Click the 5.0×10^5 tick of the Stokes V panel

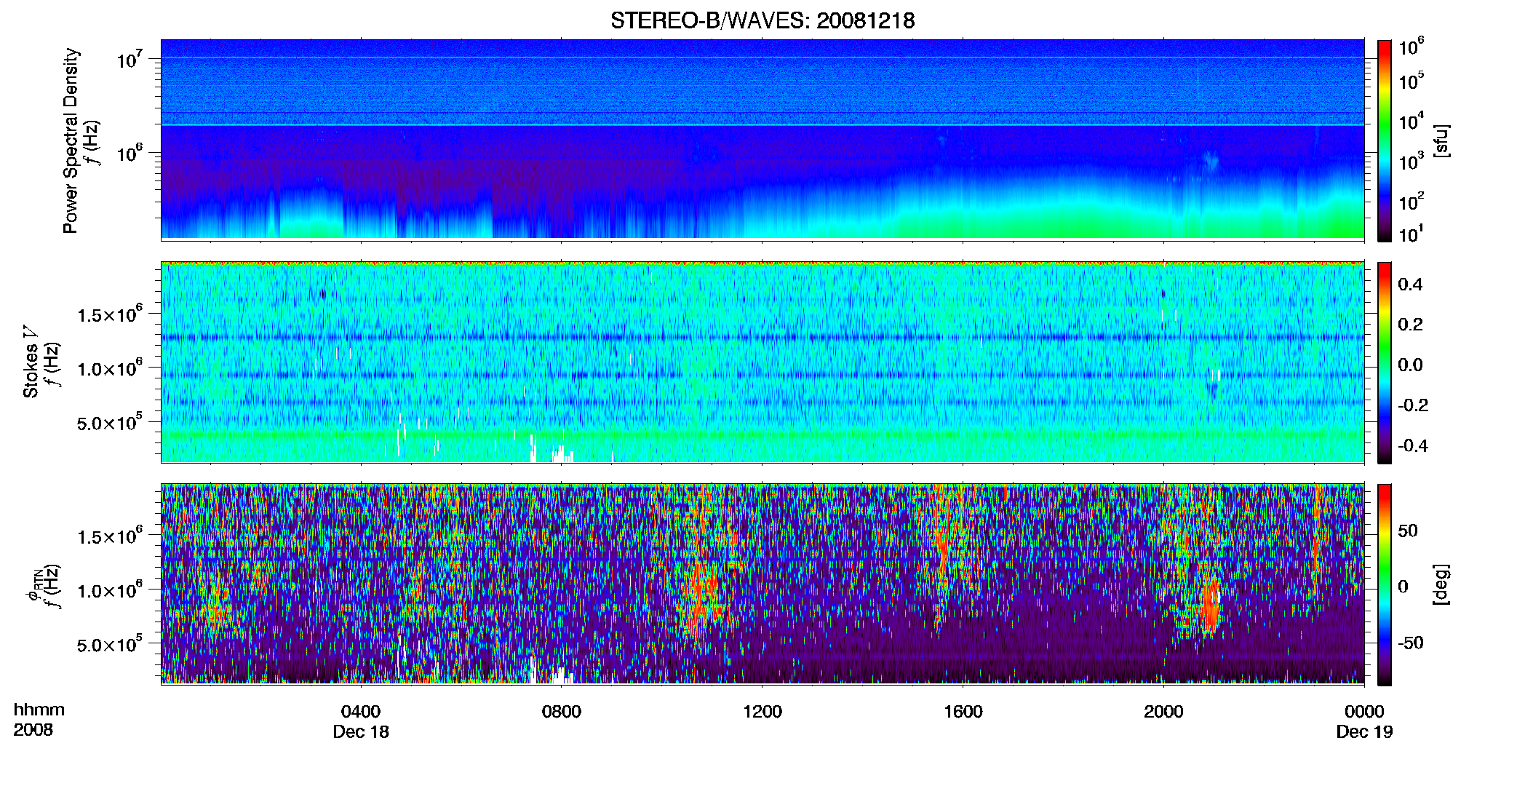coord(110,422)
